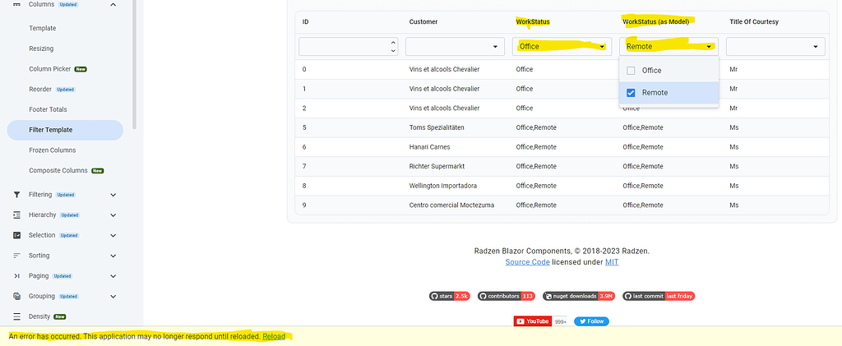Click the Sorting icon in sidebar
Viewport: 842px width, 346px height.
pos(16,256)
